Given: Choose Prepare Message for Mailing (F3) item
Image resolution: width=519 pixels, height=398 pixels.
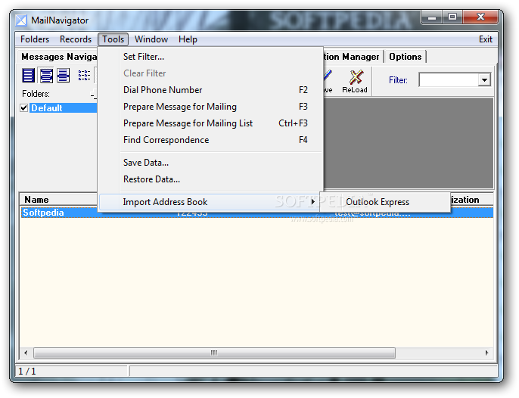Looking at the screenshot, I should [210, 107].
